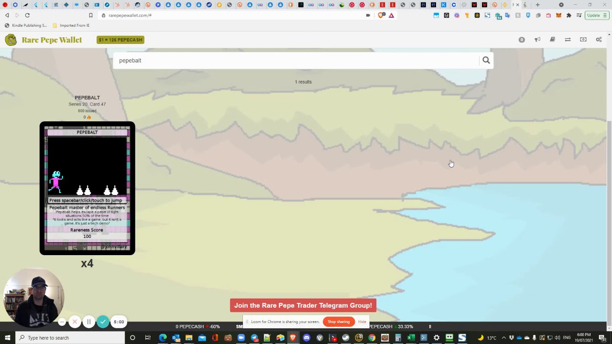Image resolution: width=612 pixels, height=344 pixels.
Task: Open the Brave Shields lion icon
Action: point(381,15)
